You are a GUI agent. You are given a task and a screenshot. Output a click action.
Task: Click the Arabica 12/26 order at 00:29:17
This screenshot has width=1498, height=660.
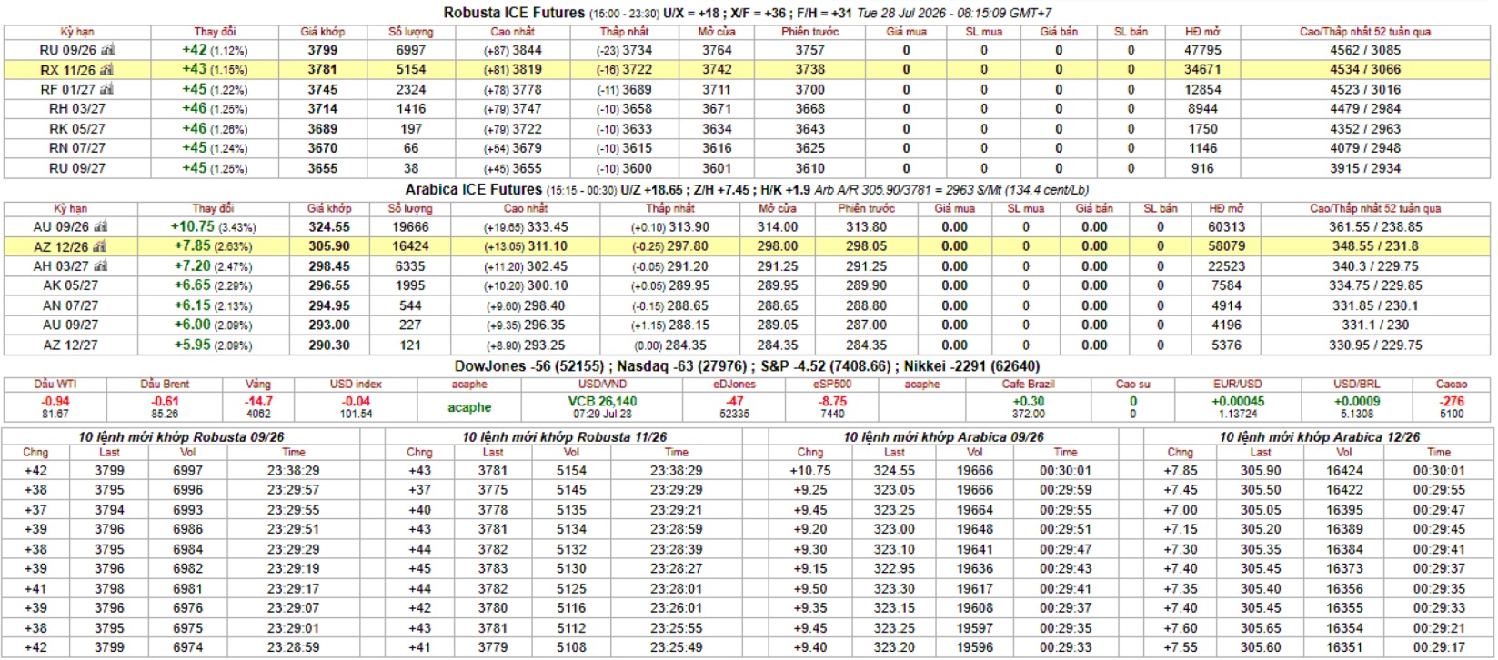pos(1319,647)
